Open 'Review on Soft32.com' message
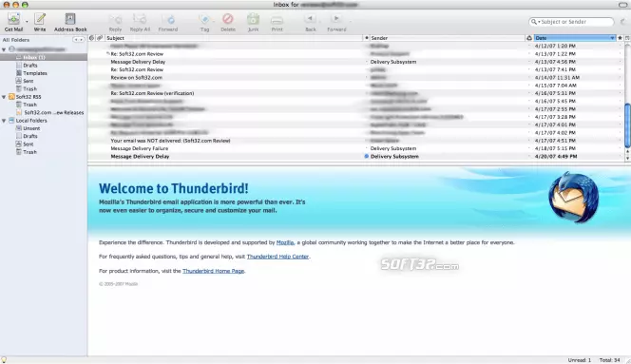The image size is (631, 364). pyautogui.click(x=137, y=77)
